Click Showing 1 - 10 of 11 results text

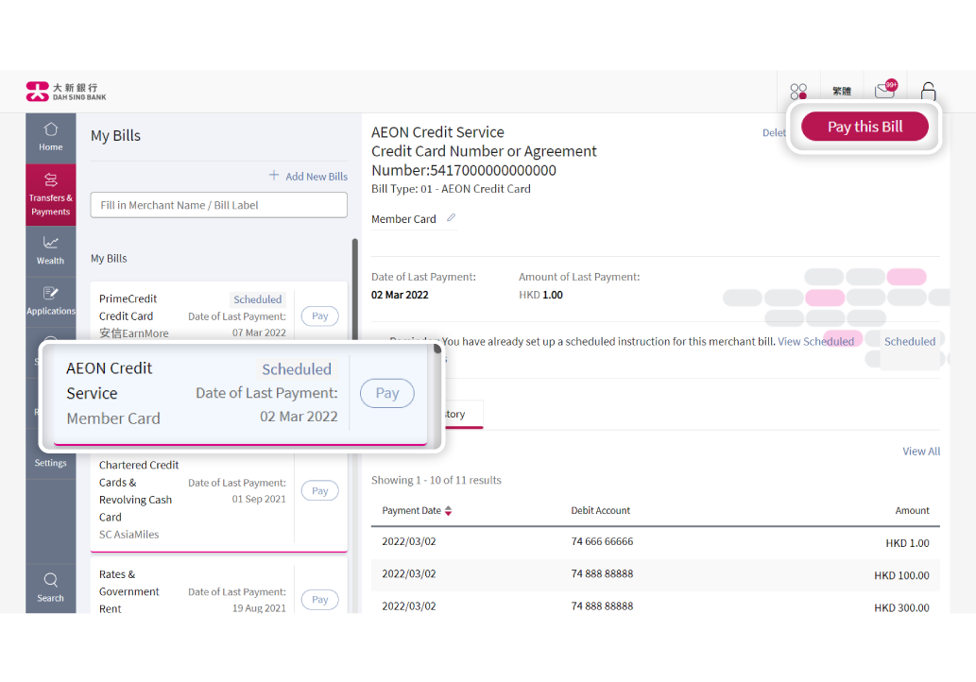[437, 480]
